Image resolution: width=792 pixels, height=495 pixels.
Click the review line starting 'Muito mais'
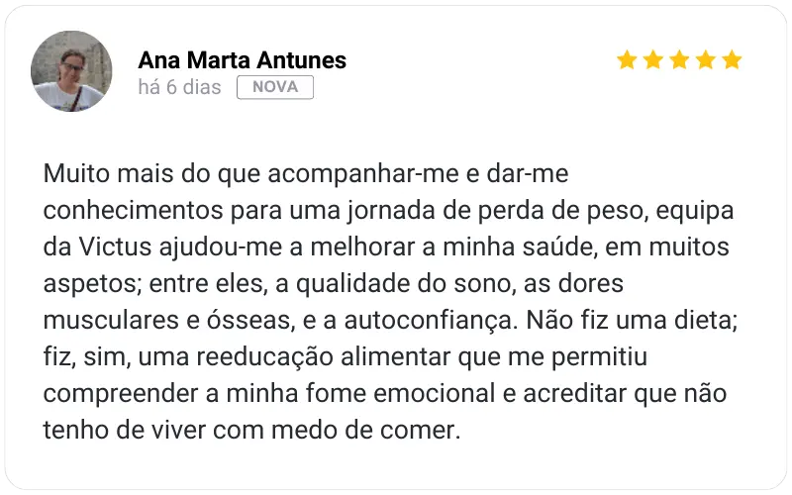[x=306, y=173]
